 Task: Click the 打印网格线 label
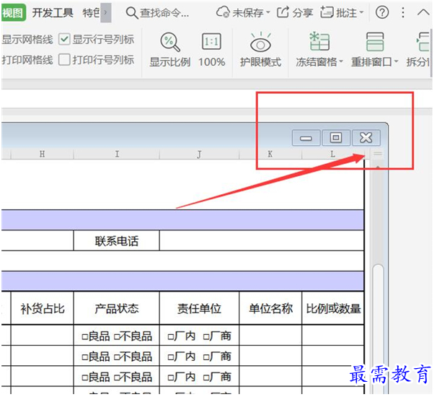point(27,60)
